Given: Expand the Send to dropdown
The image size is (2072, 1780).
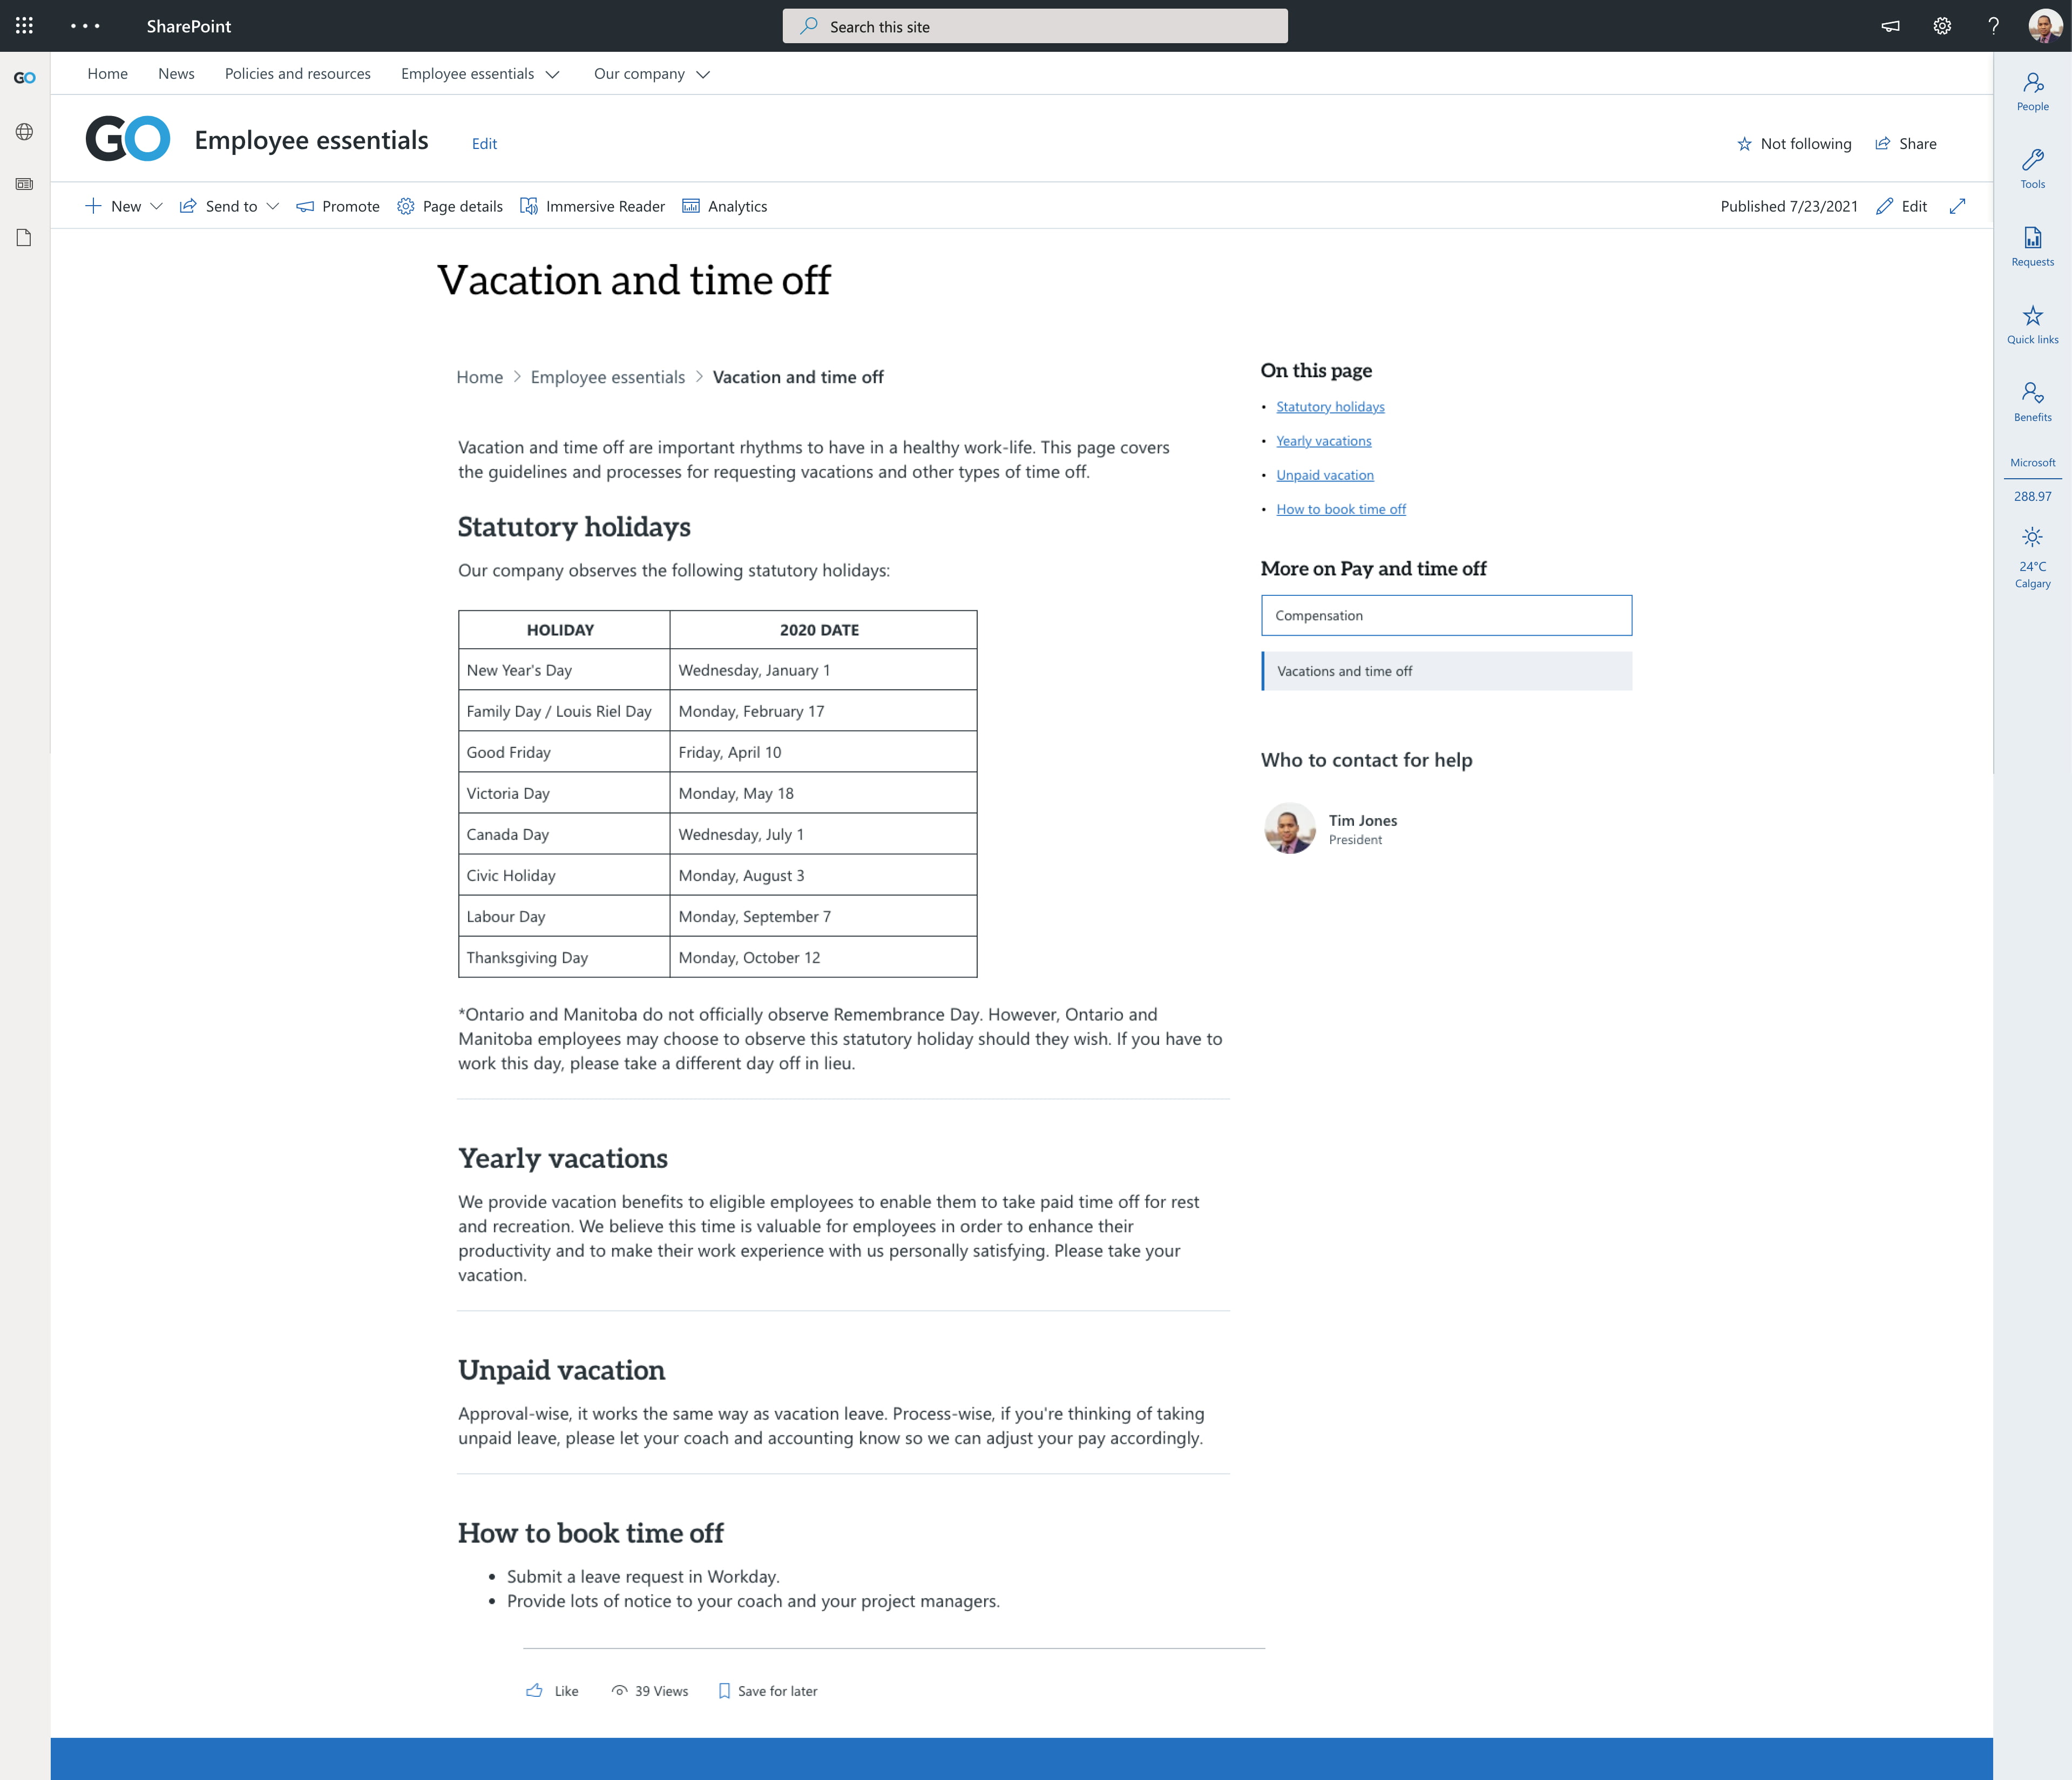Looking at the screenshot, I should click(272, 206).
